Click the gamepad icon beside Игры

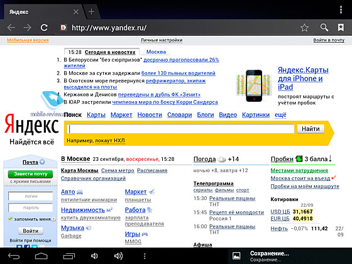pyautogui.click(x=145, y=234)
